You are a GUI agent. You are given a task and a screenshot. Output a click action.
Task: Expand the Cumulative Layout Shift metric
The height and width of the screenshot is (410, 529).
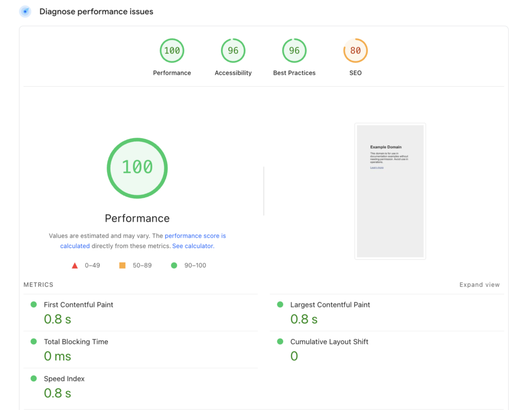click(329, 342)
